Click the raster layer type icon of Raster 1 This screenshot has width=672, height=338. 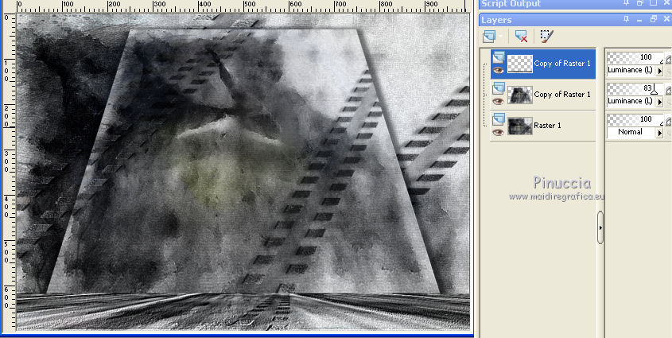coord(499,119)
